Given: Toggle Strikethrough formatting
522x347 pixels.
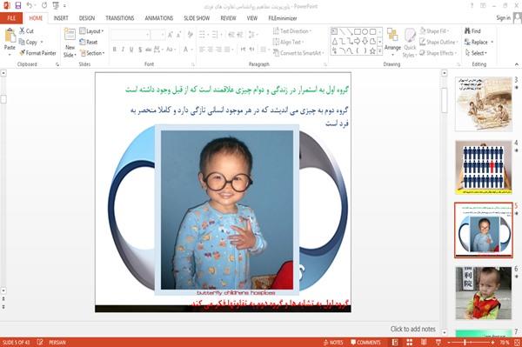Looking at the screenshot, I should (148, 50).
